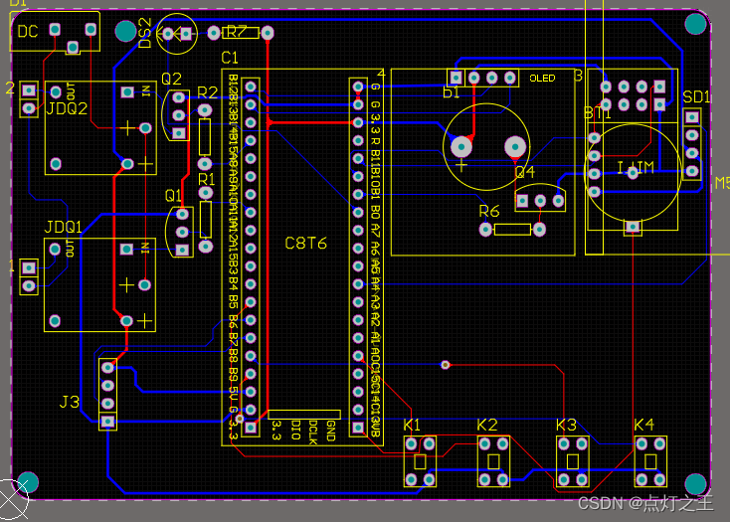The width and height of the screenshot is (730, 522).
Task: Click the b1 buzzer designator
Action: click(451, 93)
